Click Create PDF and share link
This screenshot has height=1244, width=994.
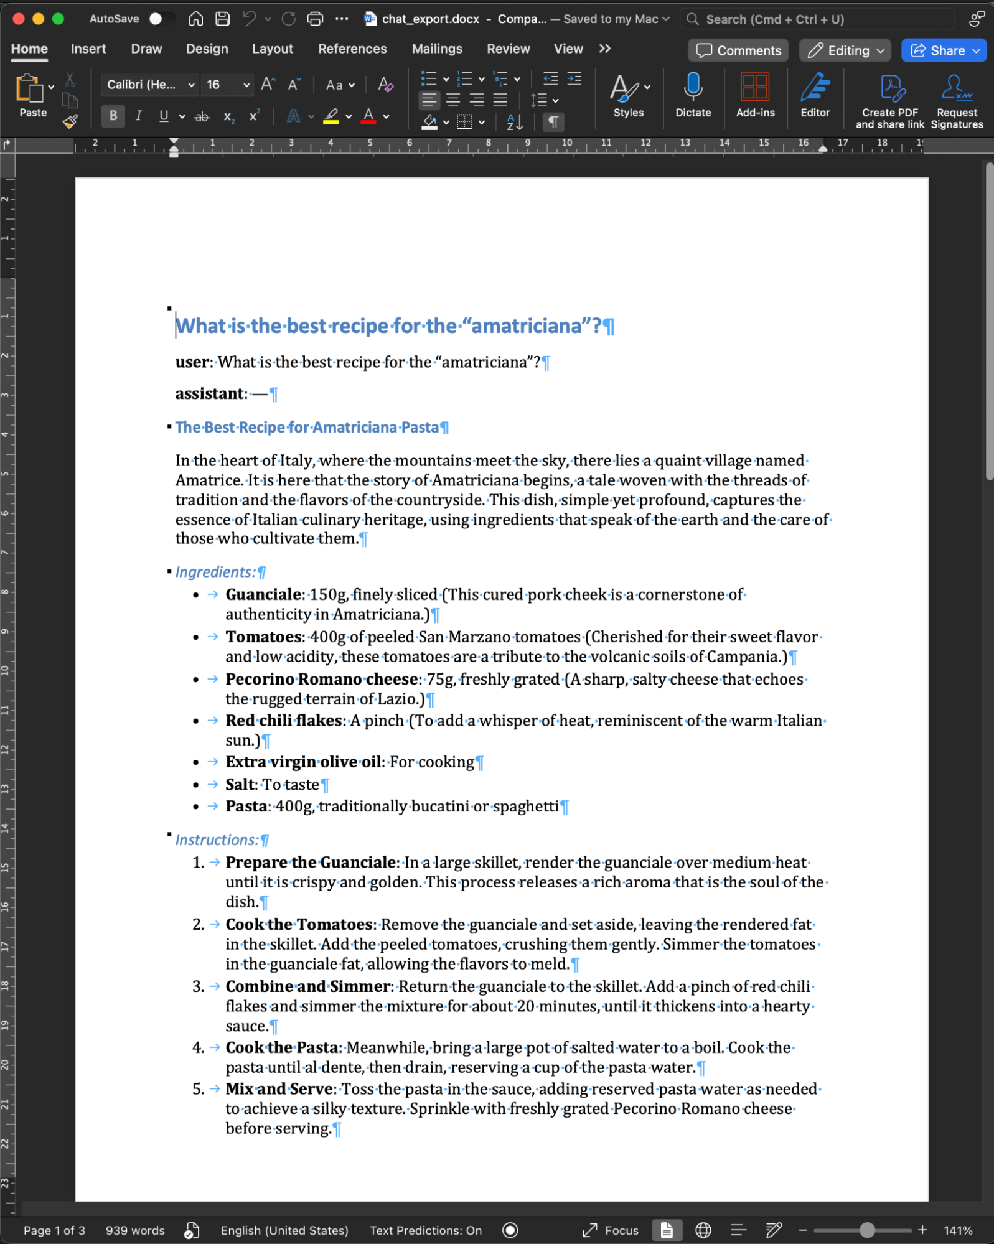coord(889,101)
